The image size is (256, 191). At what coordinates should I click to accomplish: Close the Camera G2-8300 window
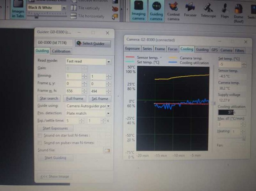(246, 42)
